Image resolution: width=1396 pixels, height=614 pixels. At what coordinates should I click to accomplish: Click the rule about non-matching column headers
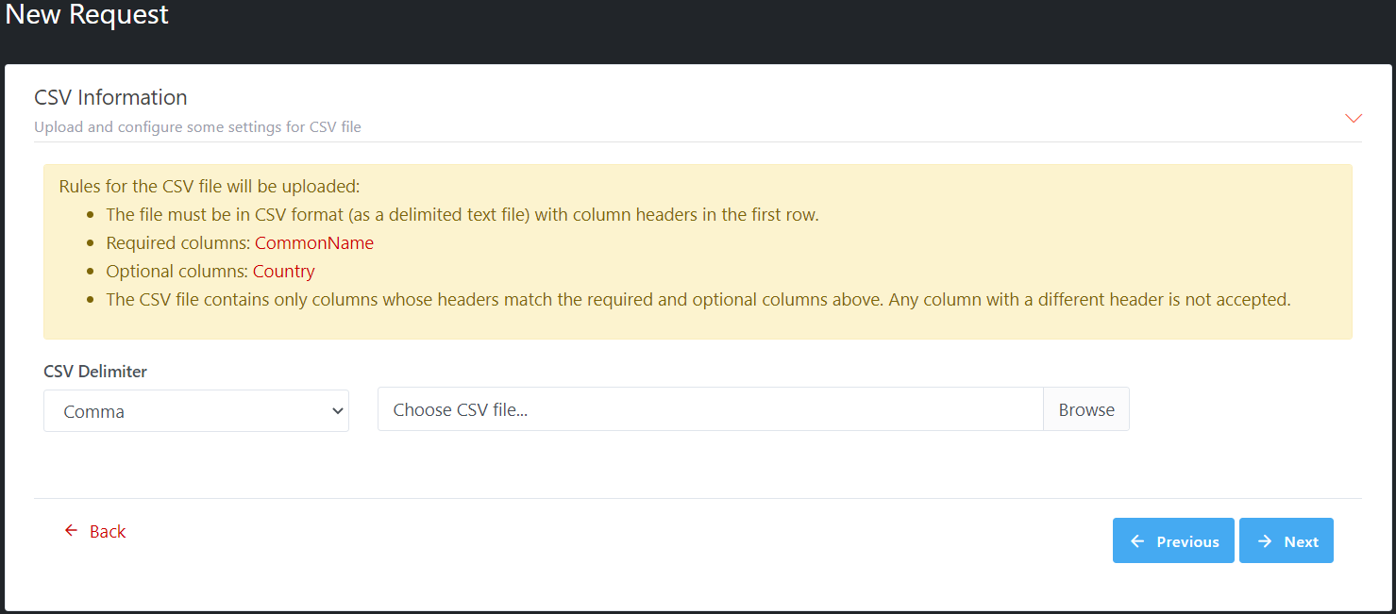tap(698, 300)
